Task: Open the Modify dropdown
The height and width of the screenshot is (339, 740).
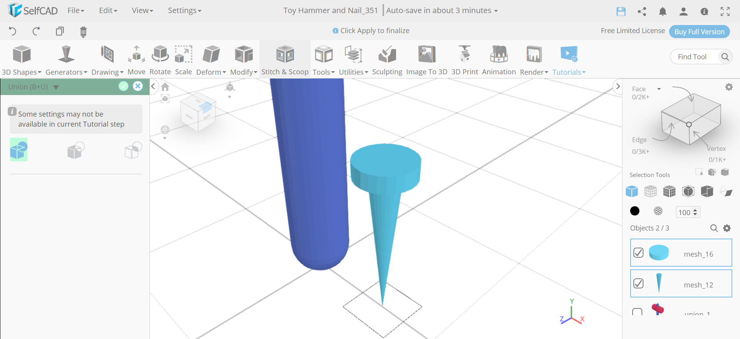Action: pyautogui.click(x=244, y=60)
